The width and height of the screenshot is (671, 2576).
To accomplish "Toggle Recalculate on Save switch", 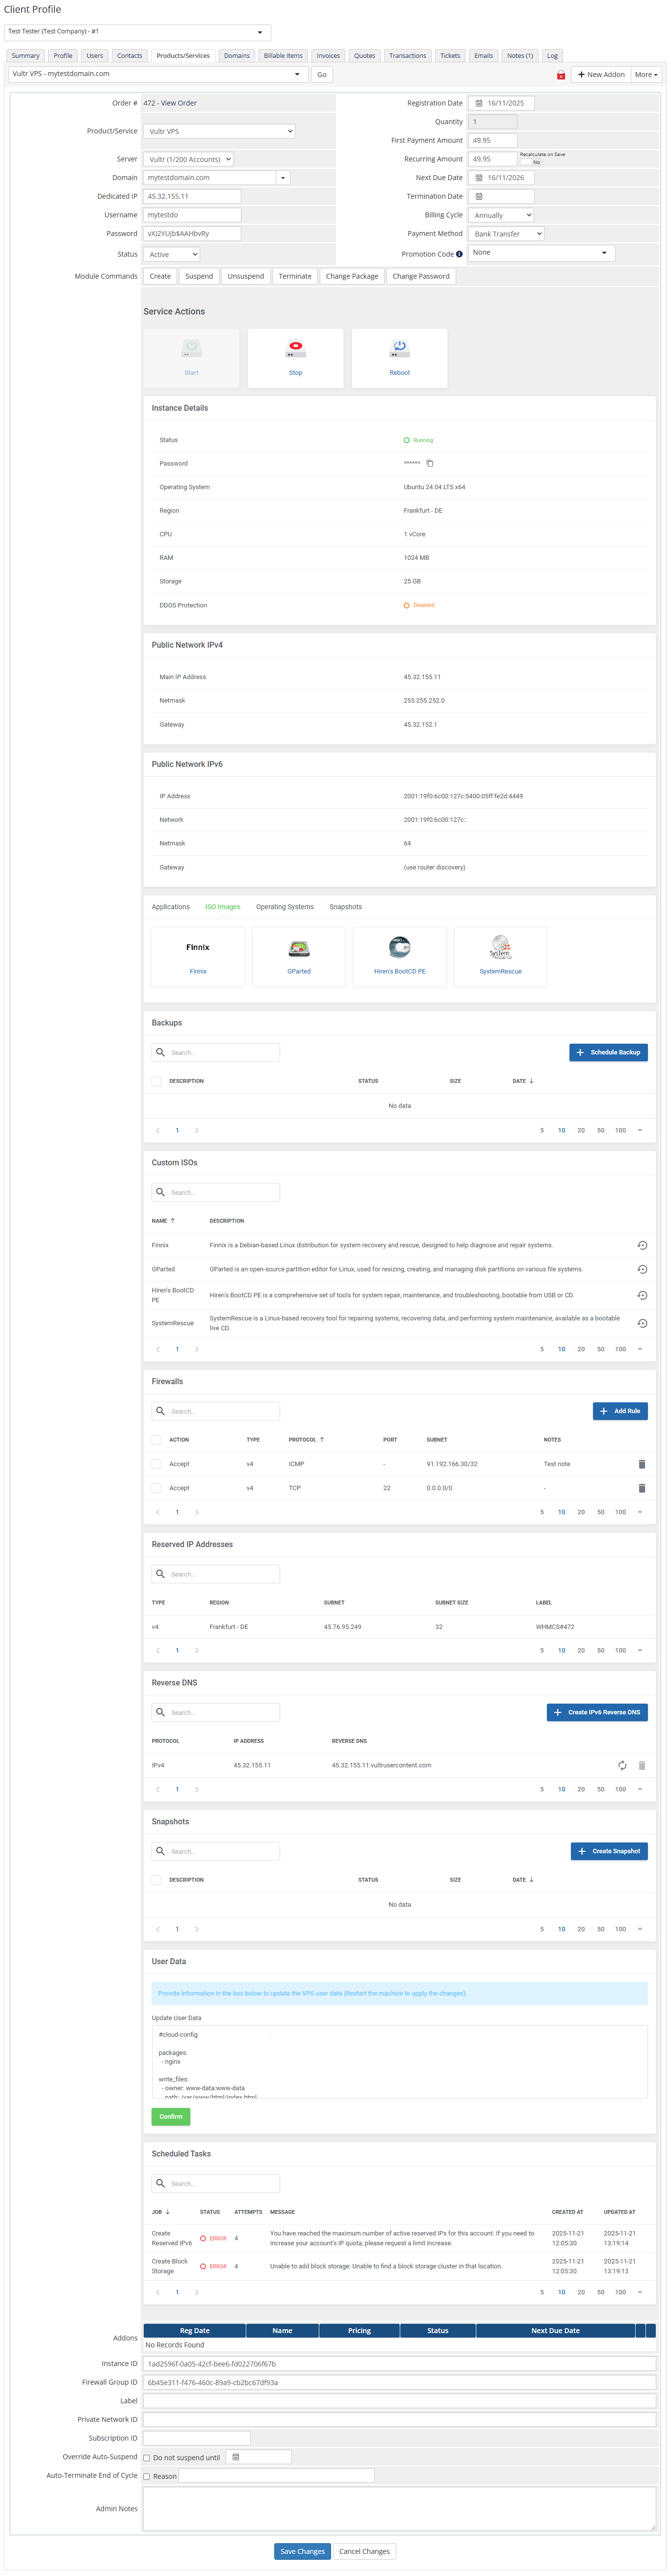I will point(530,161).
